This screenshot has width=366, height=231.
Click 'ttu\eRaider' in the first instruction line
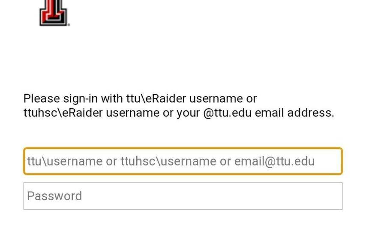(x=156, y=98)
